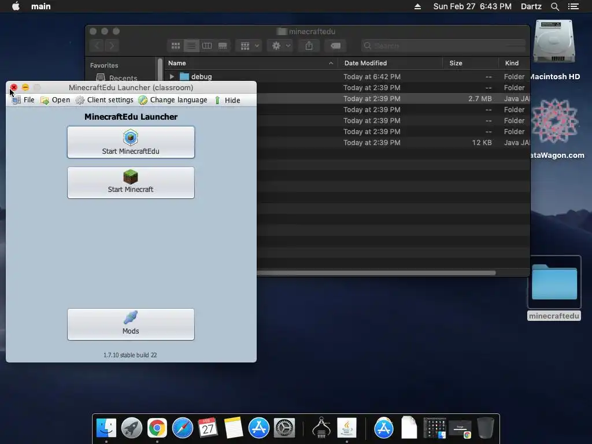Open the Mods button in launcher
The height and width of the screenshot is (444, 592).
click(x=131, y=324)
